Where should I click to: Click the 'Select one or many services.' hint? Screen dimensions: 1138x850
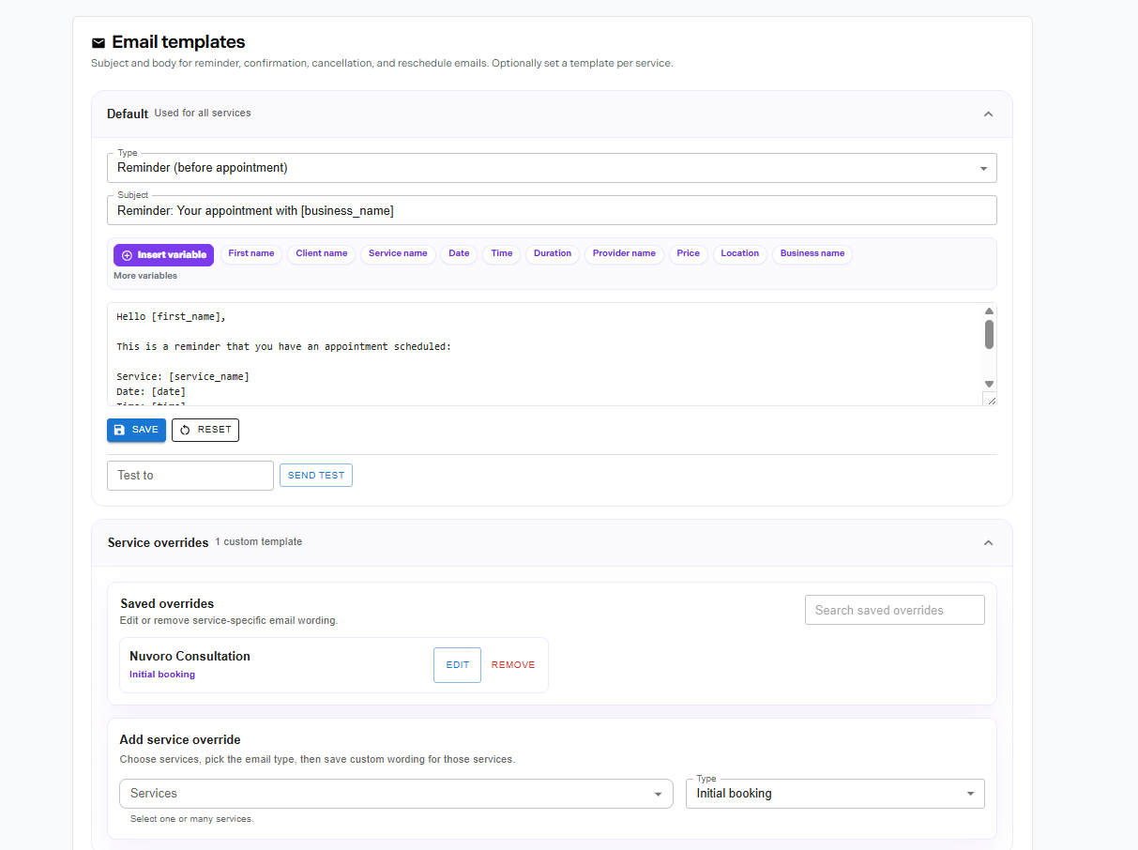tap(191, 819)
